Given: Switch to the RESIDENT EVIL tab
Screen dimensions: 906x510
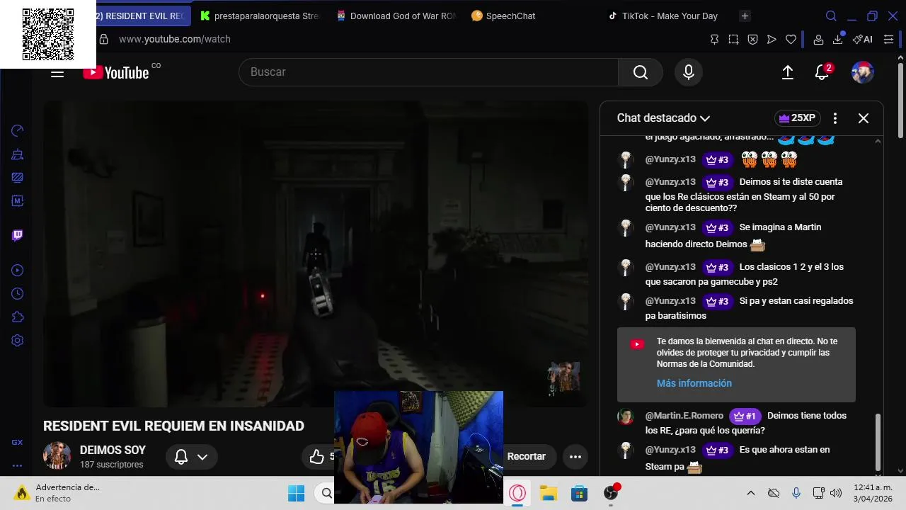Looking at the screenshot, I should 142,16.
